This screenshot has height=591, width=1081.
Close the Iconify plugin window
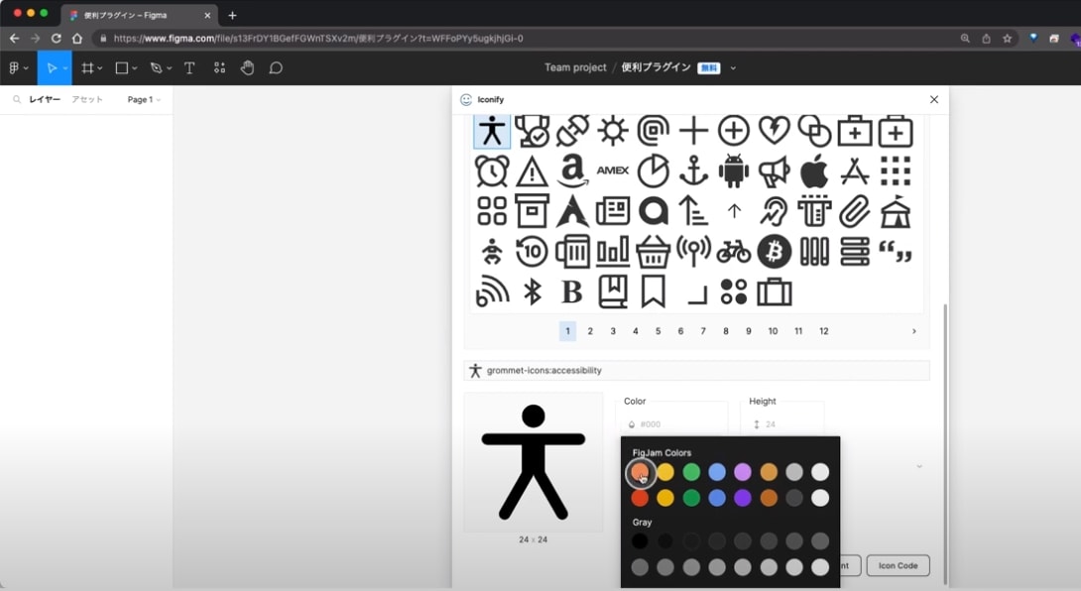pos(934,99)
